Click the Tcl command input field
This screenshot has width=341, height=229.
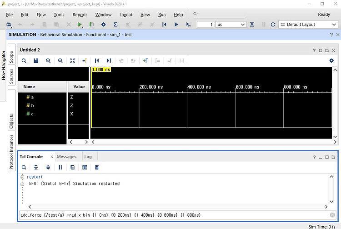click(175, 215)
